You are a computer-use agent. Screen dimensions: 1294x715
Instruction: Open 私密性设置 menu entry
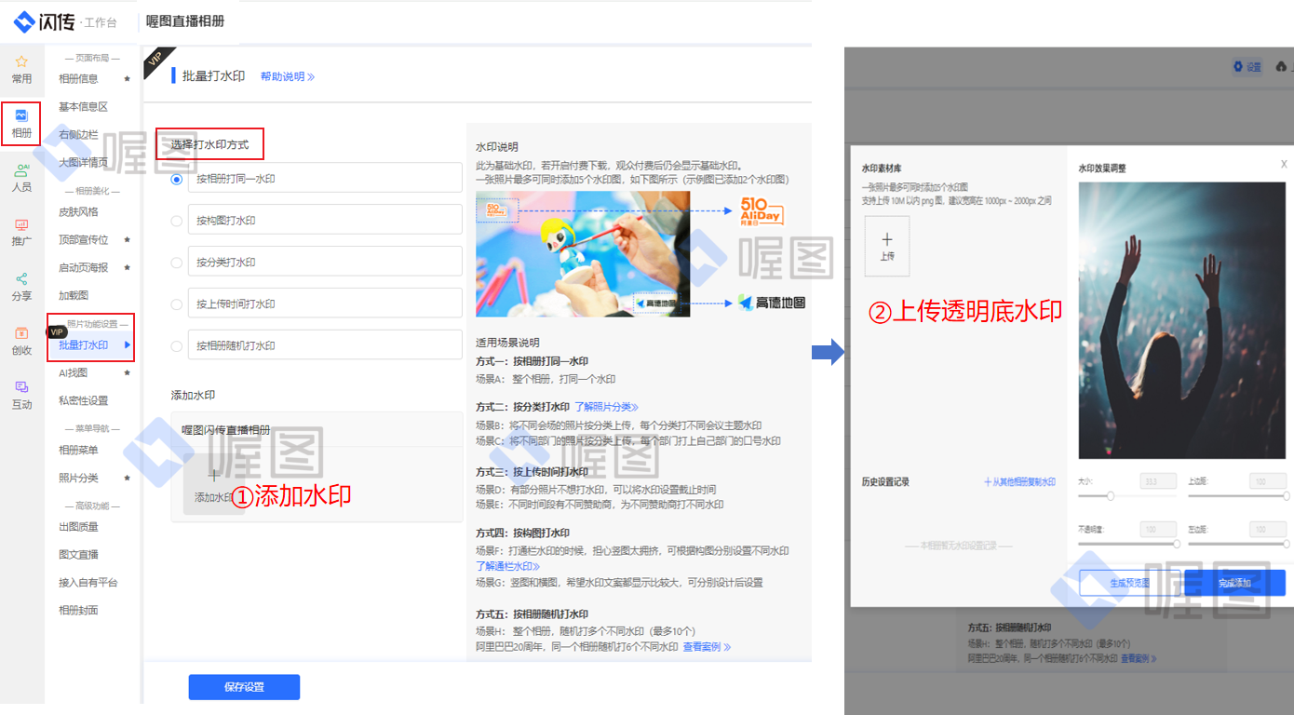pyautogui.click(x=83, y=401)
